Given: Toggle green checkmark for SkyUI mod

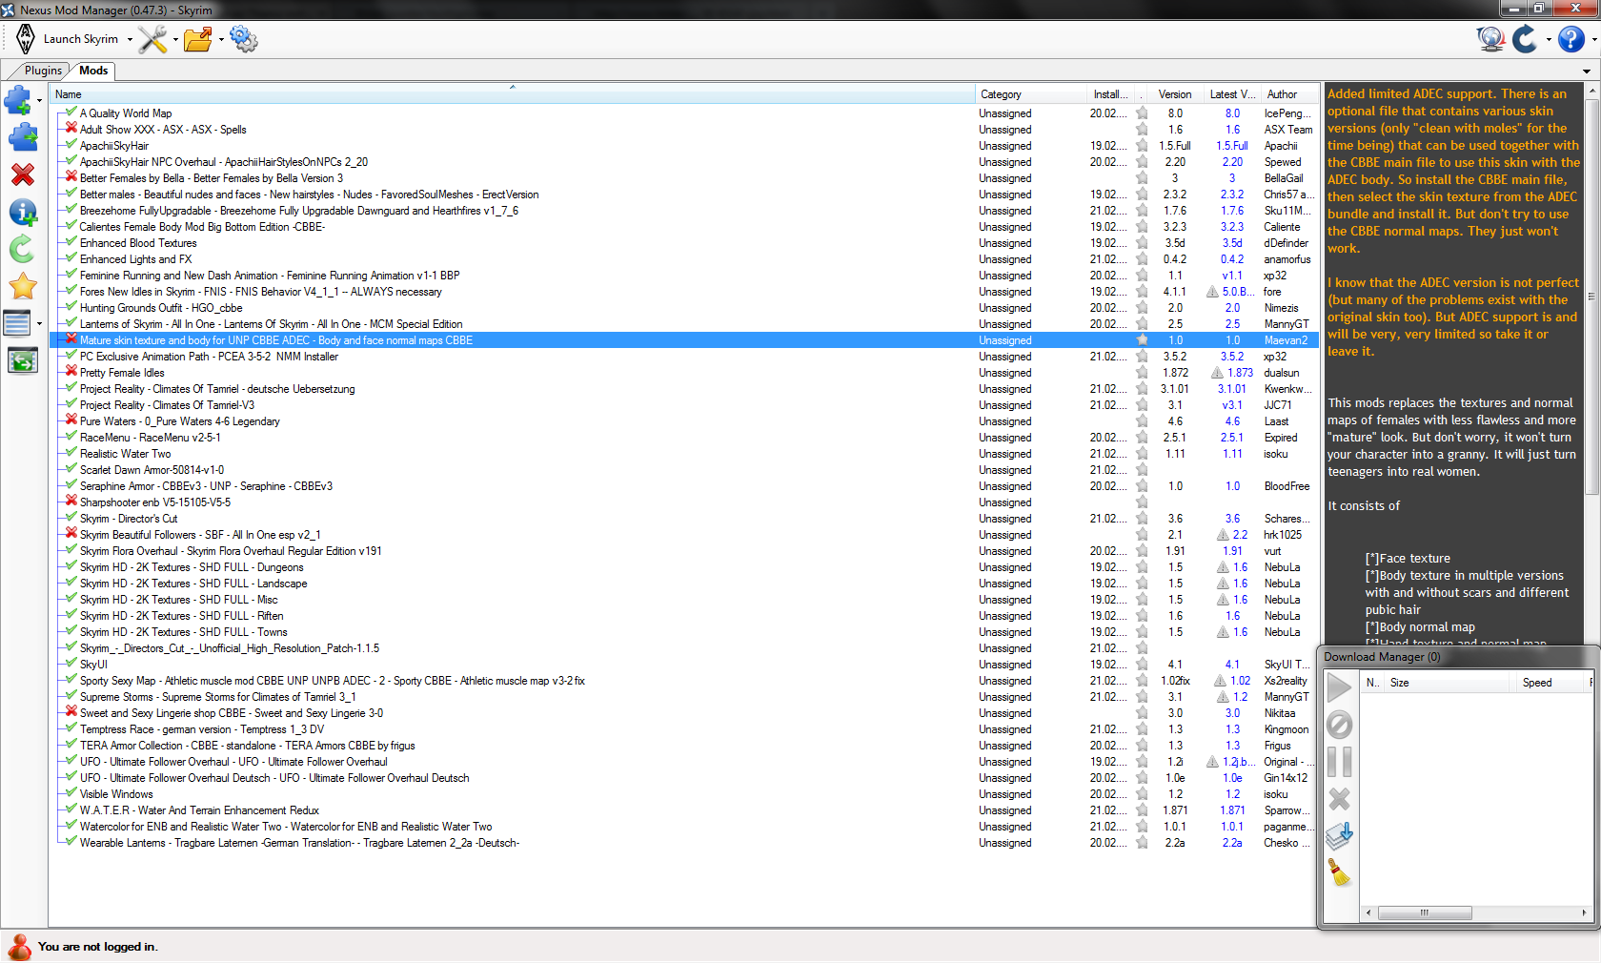Looking at the screenshot, I should point(71,664).
